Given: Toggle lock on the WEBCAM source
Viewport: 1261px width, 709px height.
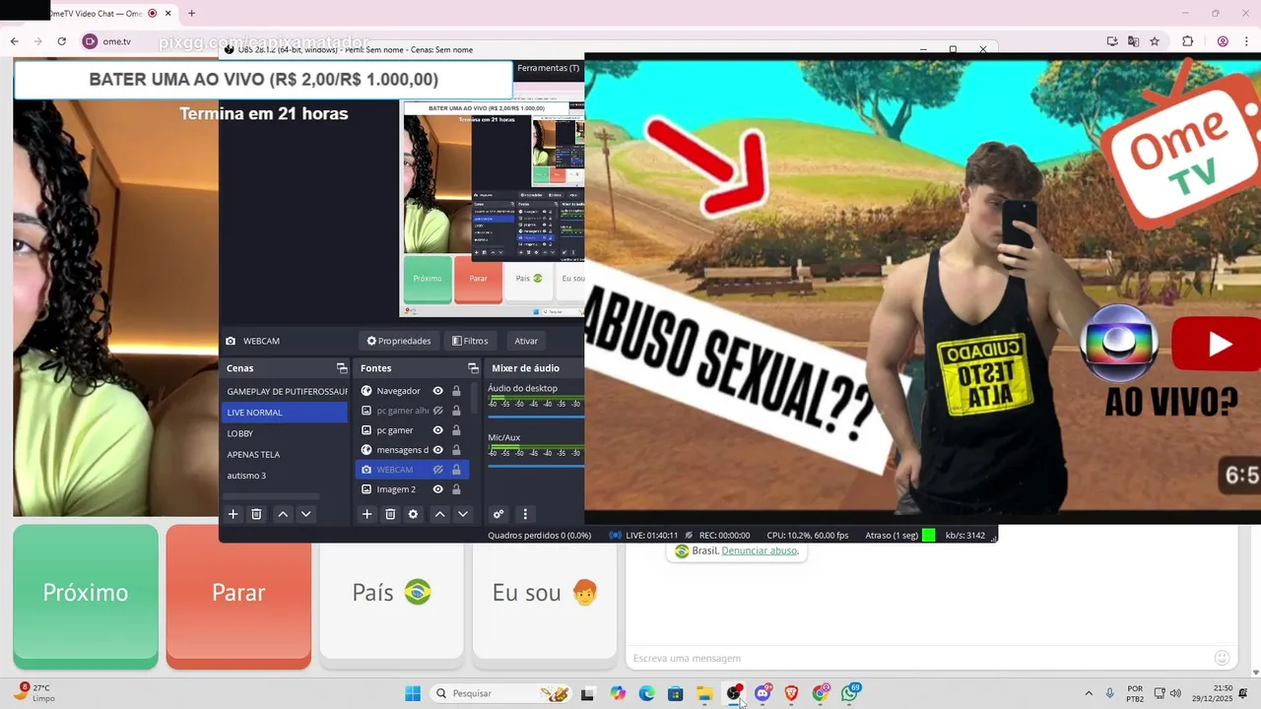Looking at the screenshot, I should 456,470.
